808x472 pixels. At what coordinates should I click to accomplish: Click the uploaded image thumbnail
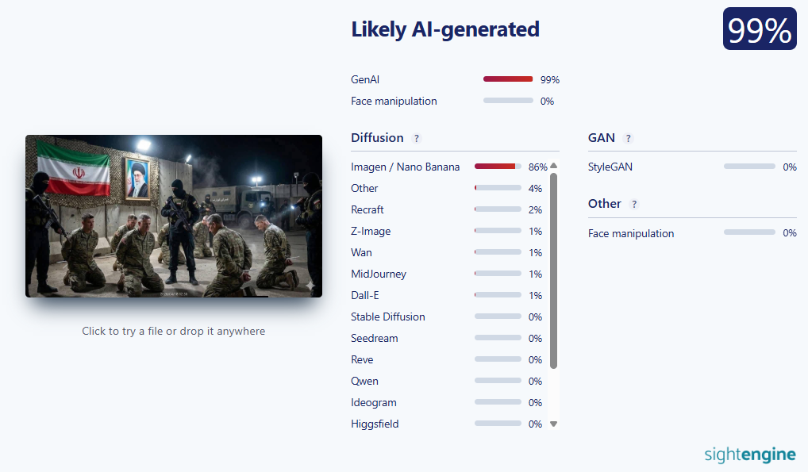click(174, 216)
